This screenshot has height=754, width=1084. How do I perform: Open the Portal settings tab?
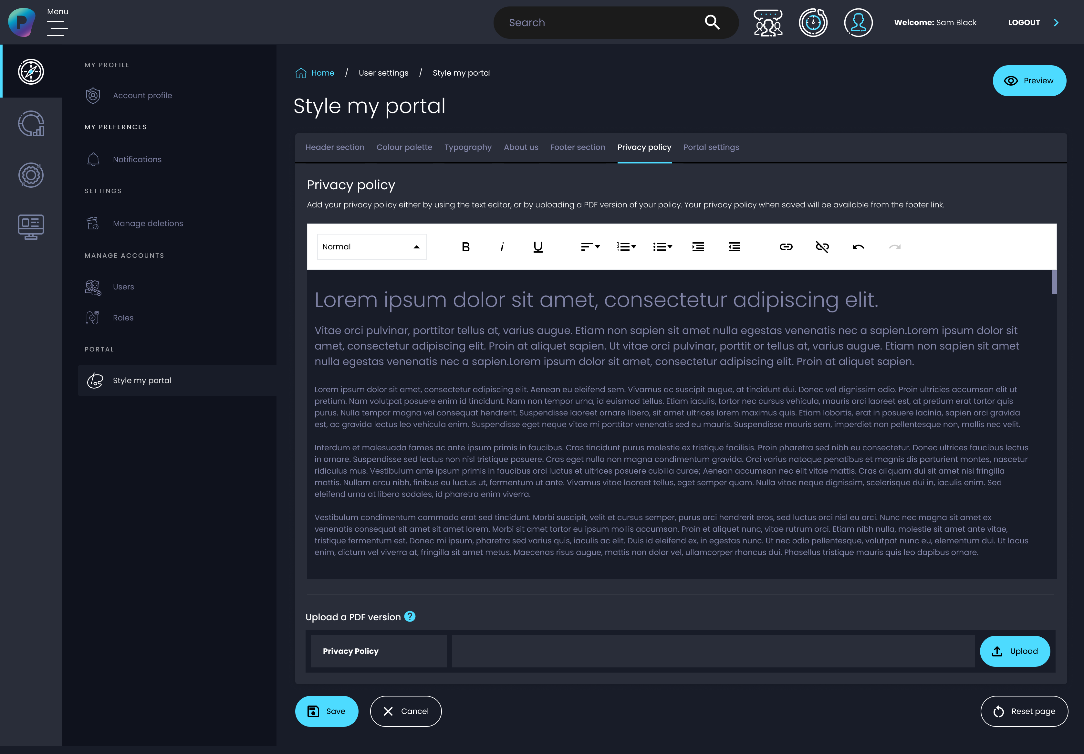click(x=711, y=147)
